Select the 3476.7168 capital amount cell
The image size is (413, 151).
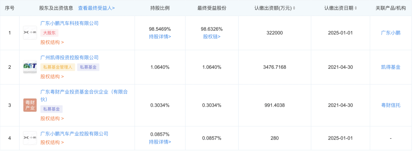point(275,67)
